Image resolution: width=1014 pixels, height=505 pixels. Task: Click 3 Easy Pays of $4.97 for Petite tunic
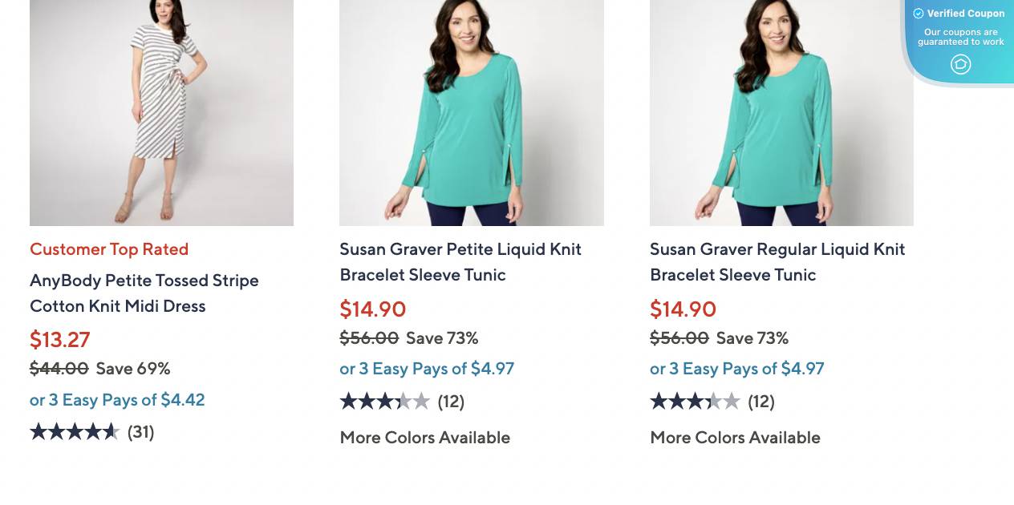pyautogui.click(x=427, y=370)
